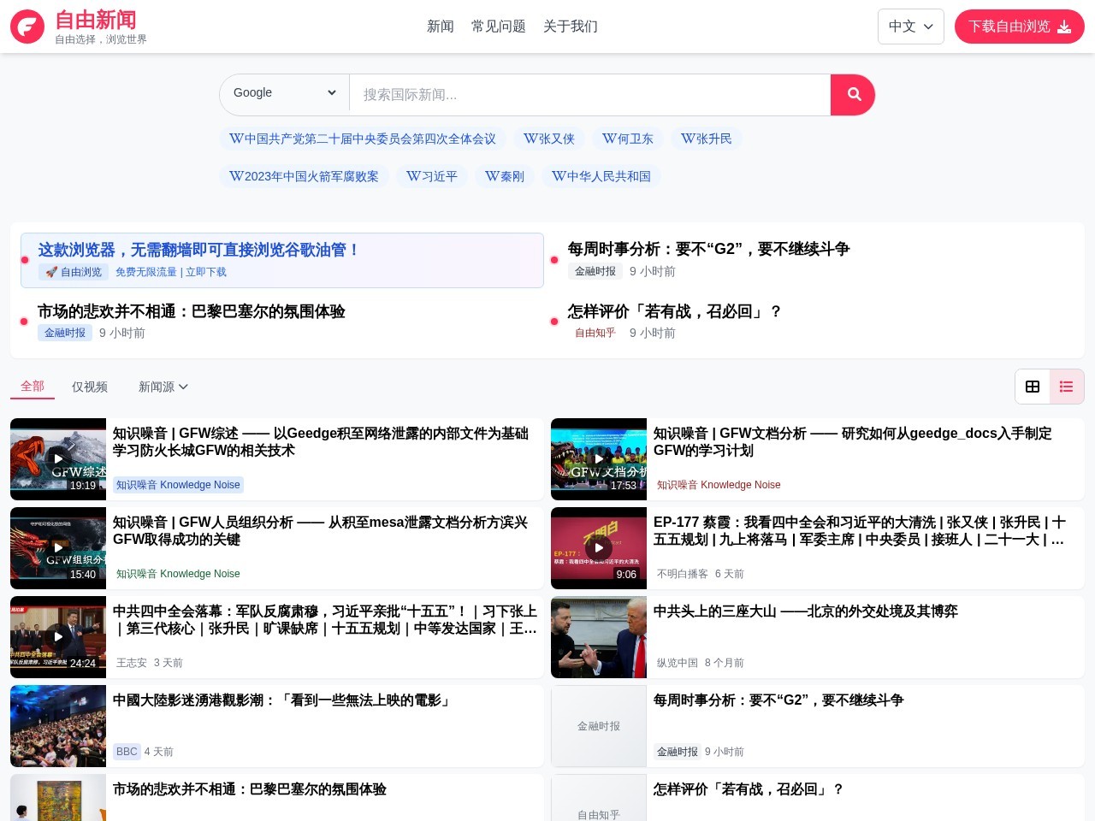Click the 下载自由浏览 download button
Image resolution: width=1095 pixels, height=821 pixels.
1020,27
